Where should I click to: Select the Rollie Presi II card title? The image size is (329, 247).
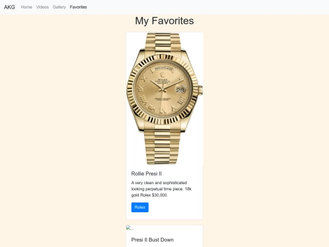click(x=146, y=174)
